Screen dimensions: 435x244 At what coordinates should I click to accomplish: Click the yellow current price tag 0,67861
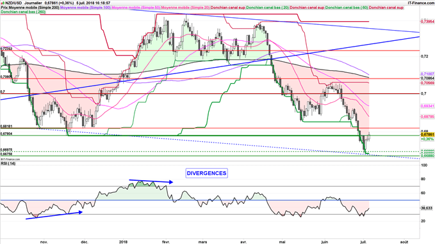[x=427, y=135]
